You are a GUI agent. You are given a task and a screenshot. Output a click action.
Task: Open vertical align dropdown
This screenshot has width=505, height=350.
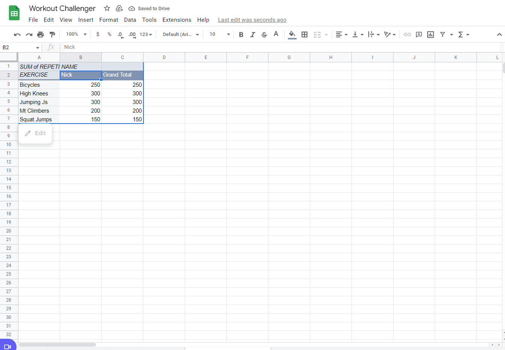point(358,35)
